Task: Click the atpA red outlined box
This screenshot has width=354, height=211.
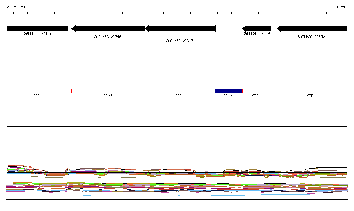Action: pos(37,91)
